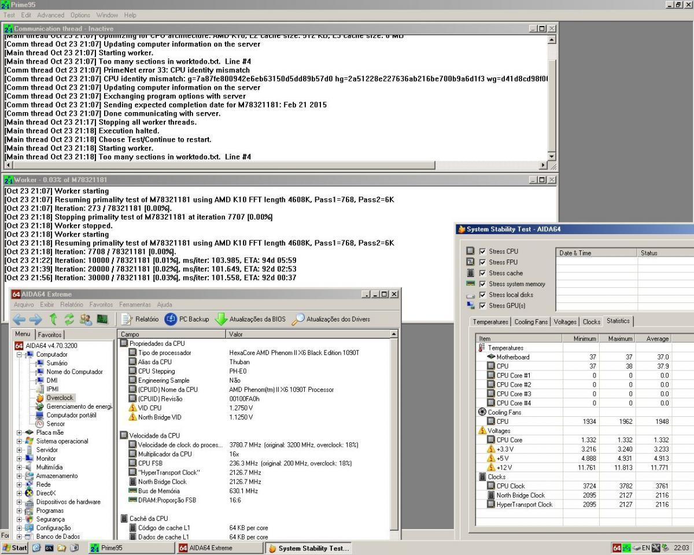Click the cache chip icon beside Stress cache
Image resolution: width=694 pixels, height=555 pixels.
pos(471,273)
